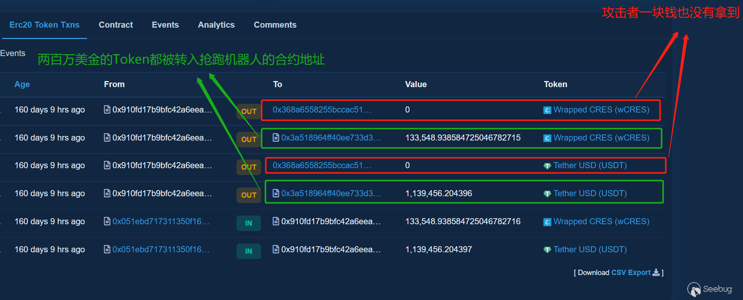Image resolution: width=743 pixels, height=300 pixels.
Task: Click Tether token icon in the 1,139,456.204396 row
Action: point(547,194)
